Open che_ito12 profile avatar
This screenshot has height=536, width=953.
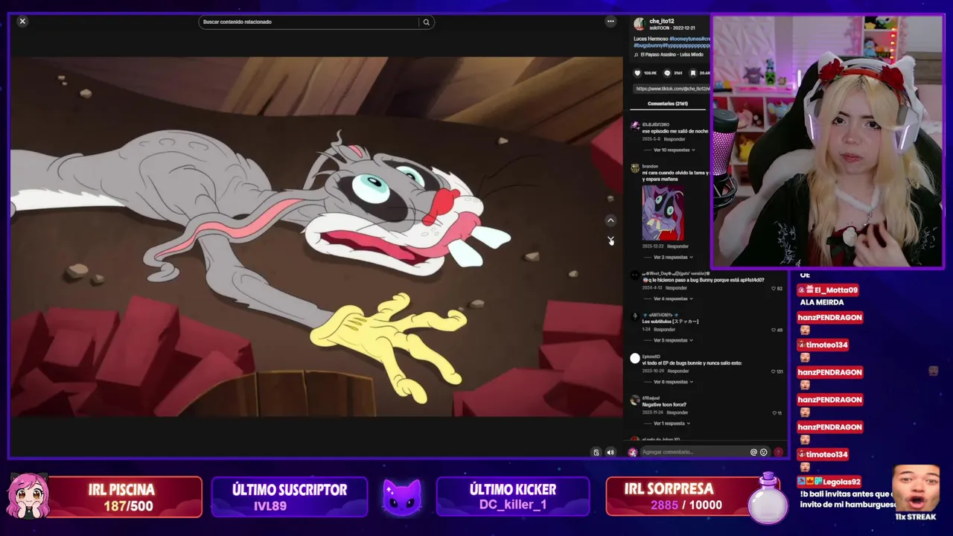[639, 24]
